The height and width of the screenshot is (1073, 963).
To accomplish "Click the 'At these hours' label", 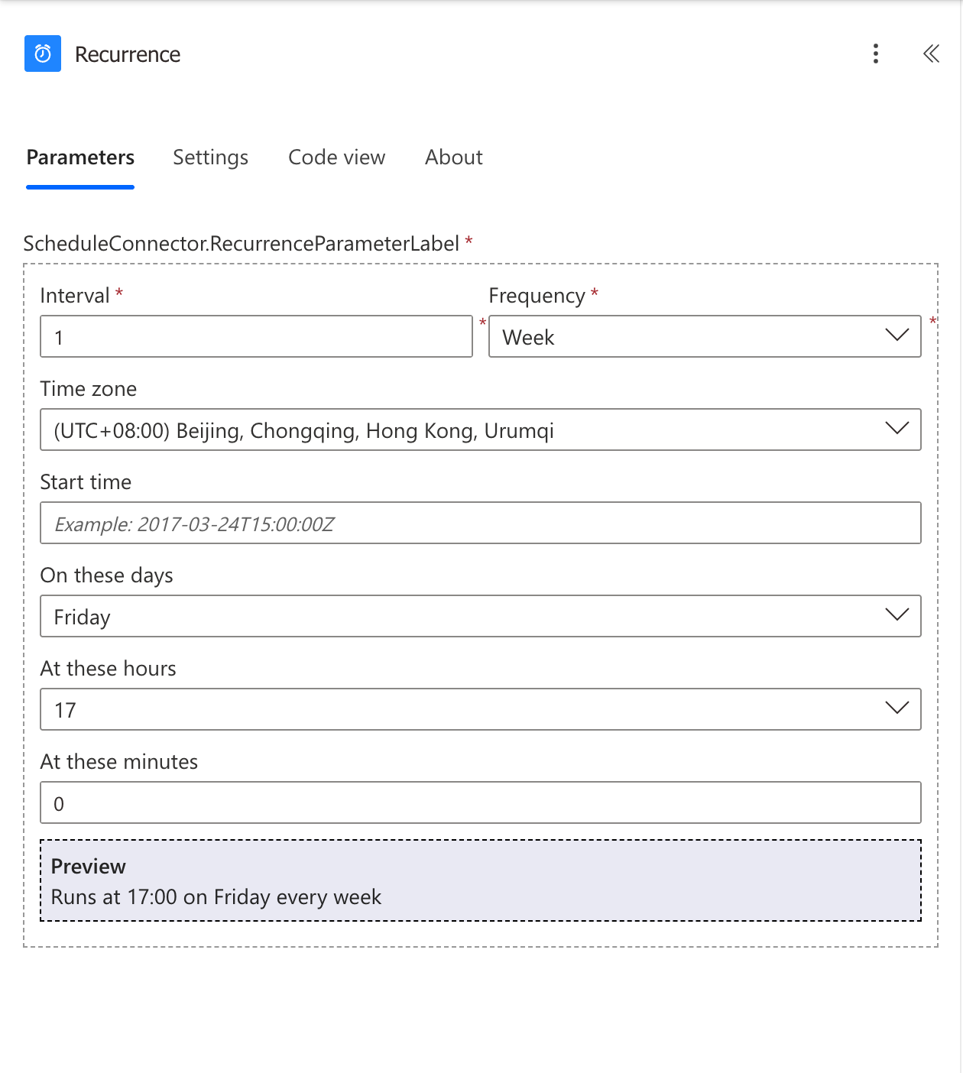I will pos(109,669).
